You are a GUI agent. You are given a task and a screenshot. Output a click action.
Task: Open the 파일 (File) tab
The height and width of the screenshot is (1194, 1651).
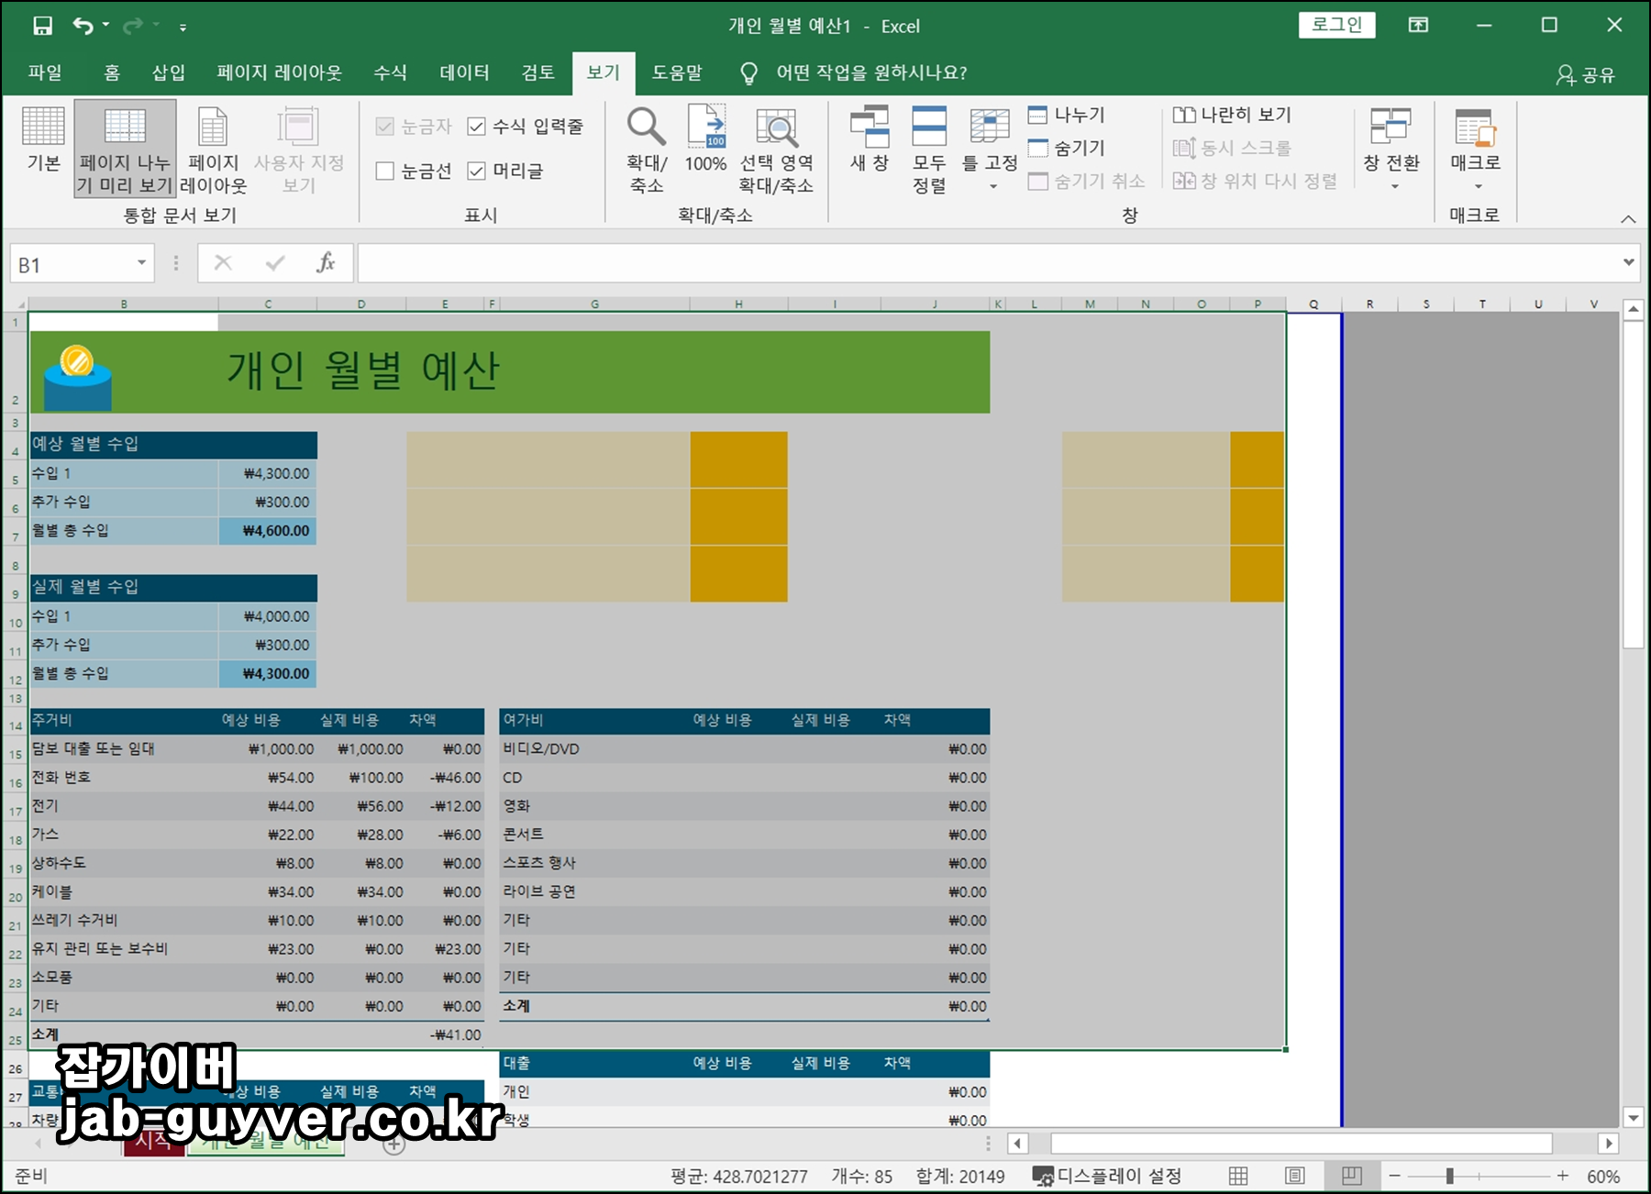pos(44,72)
